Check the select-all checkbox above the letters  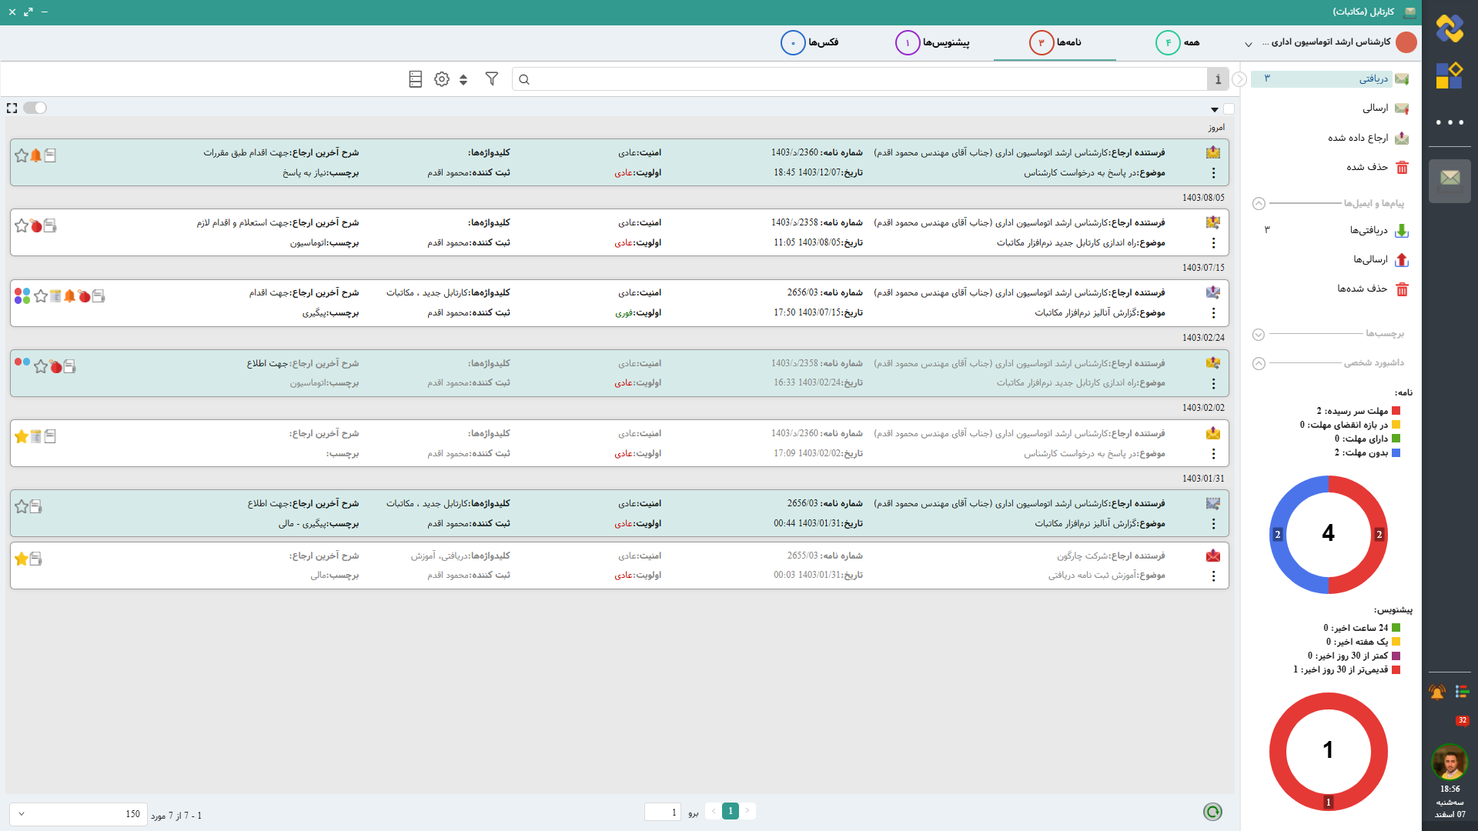coord(1229,109)
